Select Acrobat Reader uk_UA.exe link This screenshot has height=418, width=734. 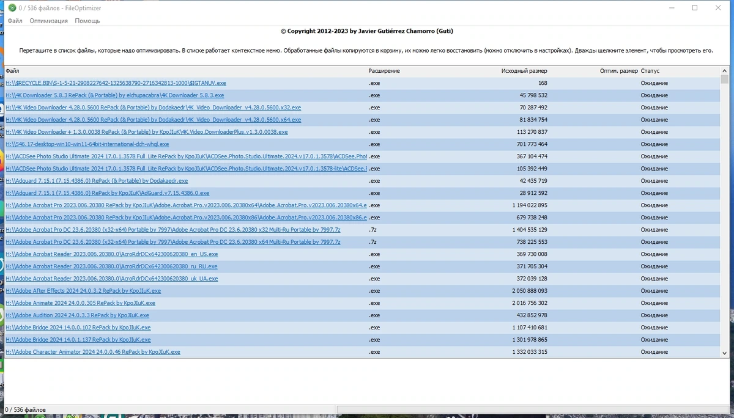111,279
